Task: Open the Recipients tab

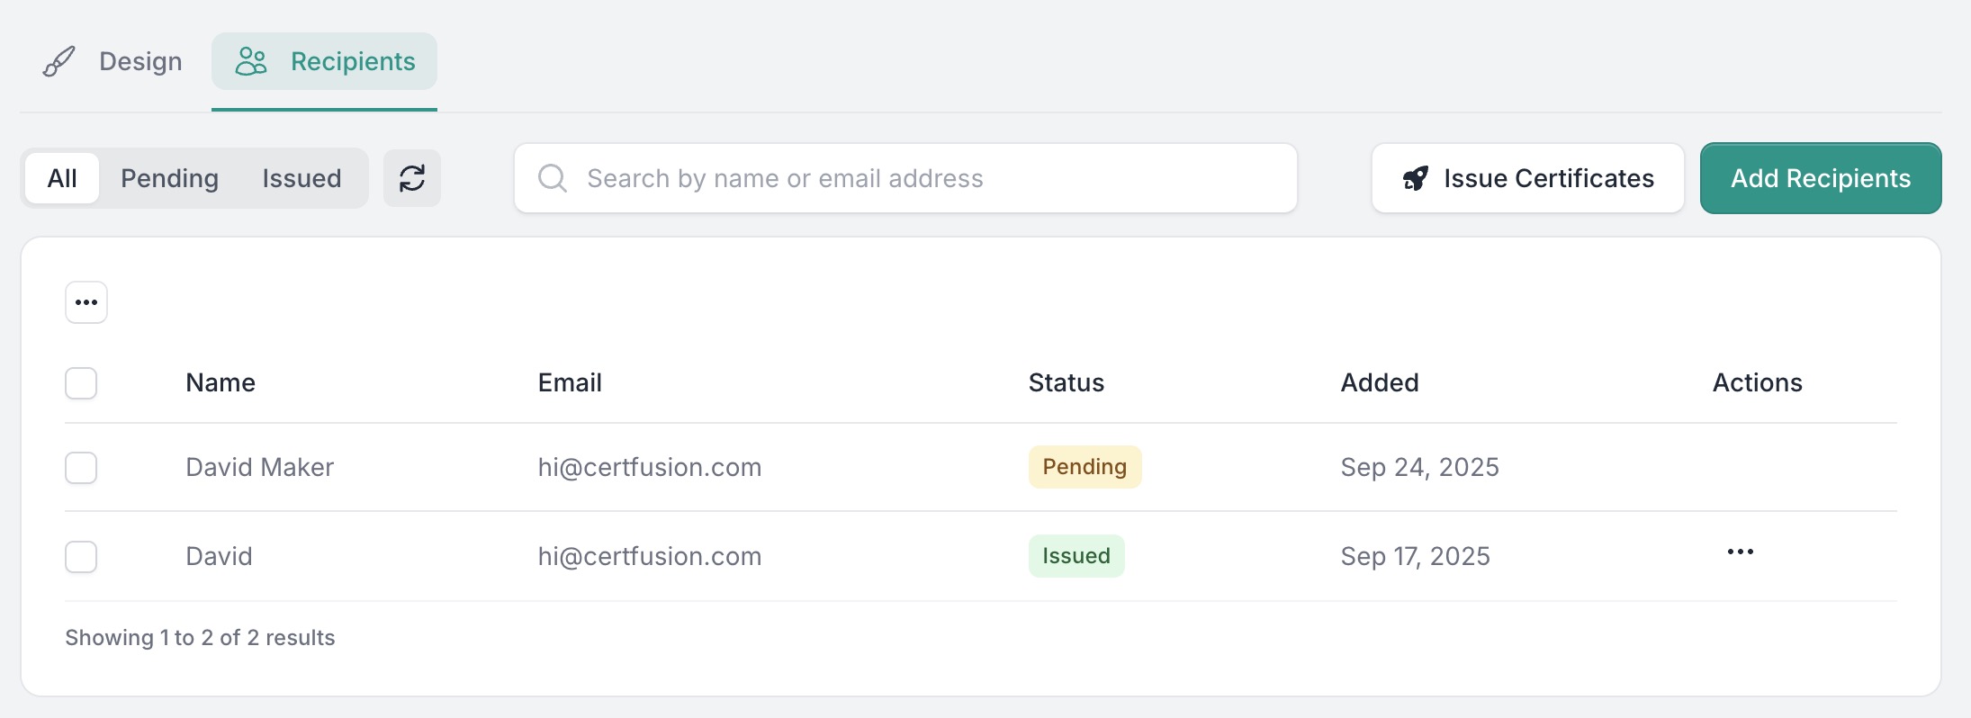Action: [x=352, y=61]
